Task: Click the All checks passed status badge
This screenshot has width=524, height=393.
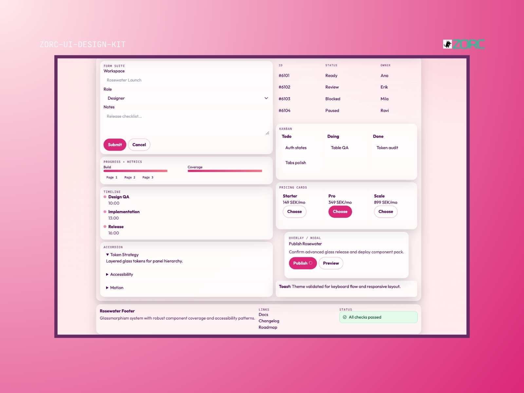Action: 378,317
